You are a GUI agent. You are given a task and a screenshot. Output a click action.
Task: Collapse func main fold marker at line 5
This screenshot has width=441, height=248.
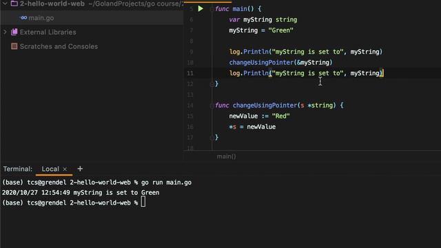pos(212,9)
